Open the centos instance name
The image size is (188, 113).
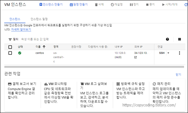[x=40, y=53]
